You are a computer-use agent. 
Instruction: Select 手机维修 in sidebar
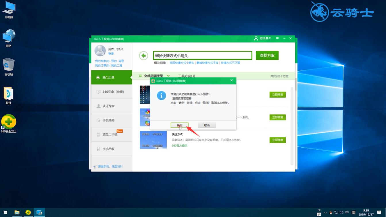tap(112, 120)
